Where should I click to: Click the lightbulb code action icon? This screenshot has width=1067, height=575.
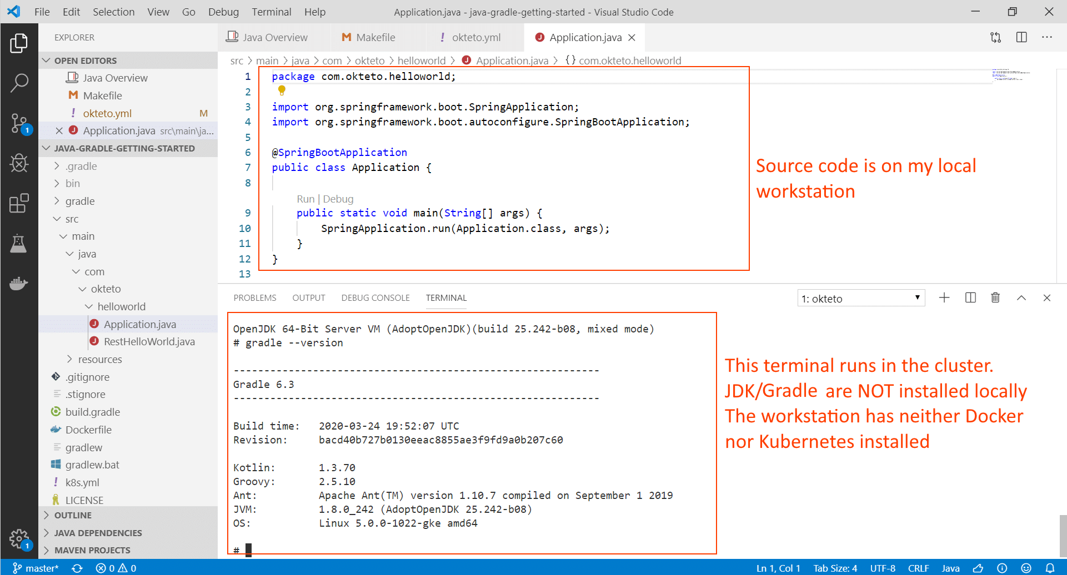282,90
